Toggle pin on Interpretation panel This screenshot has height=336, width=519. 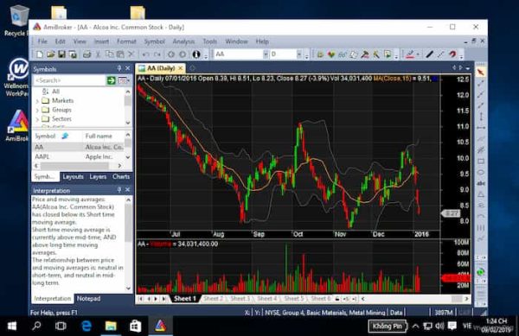point(119,190)
